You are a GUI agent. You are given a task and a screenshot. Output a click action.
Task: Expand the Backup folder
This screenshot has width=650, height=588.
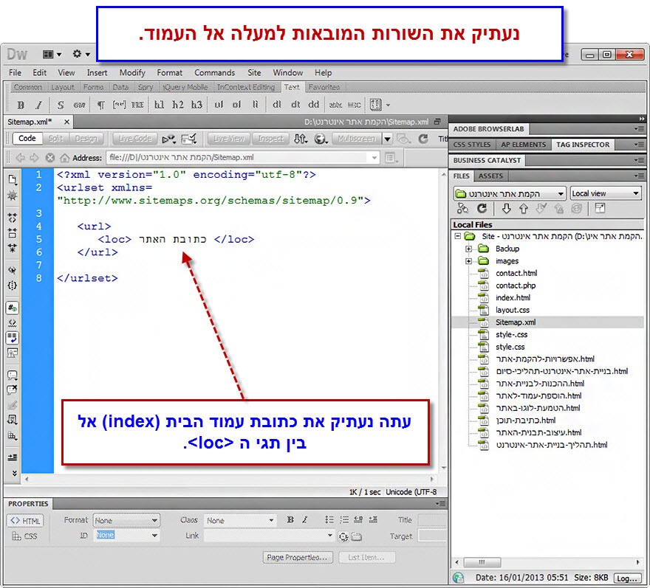(x=468, y=249)
